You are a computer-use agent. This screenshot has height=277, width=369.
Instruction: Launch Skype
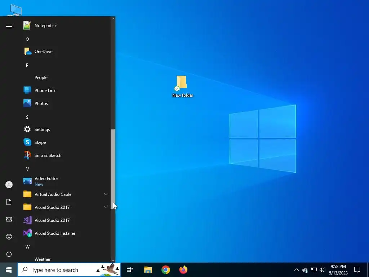pos(66,142)
